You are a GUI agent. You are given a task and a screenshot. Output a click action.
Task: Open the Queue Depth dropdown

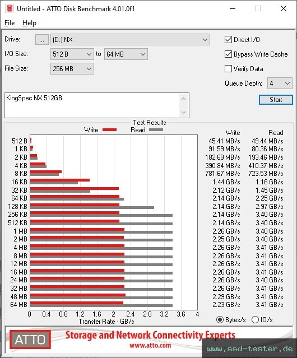pos(280,83)
